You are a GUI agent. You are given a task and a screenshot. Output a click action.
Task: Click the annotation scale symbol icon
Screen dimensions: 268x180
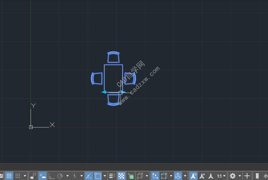click(x=211, y=176)
